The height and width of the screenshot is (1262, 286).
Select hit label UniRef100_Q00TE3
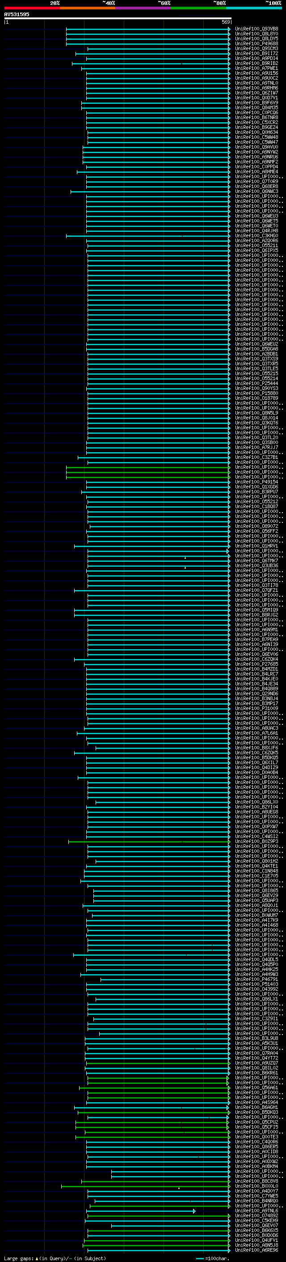point(256,1137)
